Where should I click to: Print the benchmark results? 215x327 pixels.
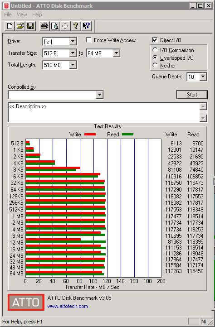44,26
